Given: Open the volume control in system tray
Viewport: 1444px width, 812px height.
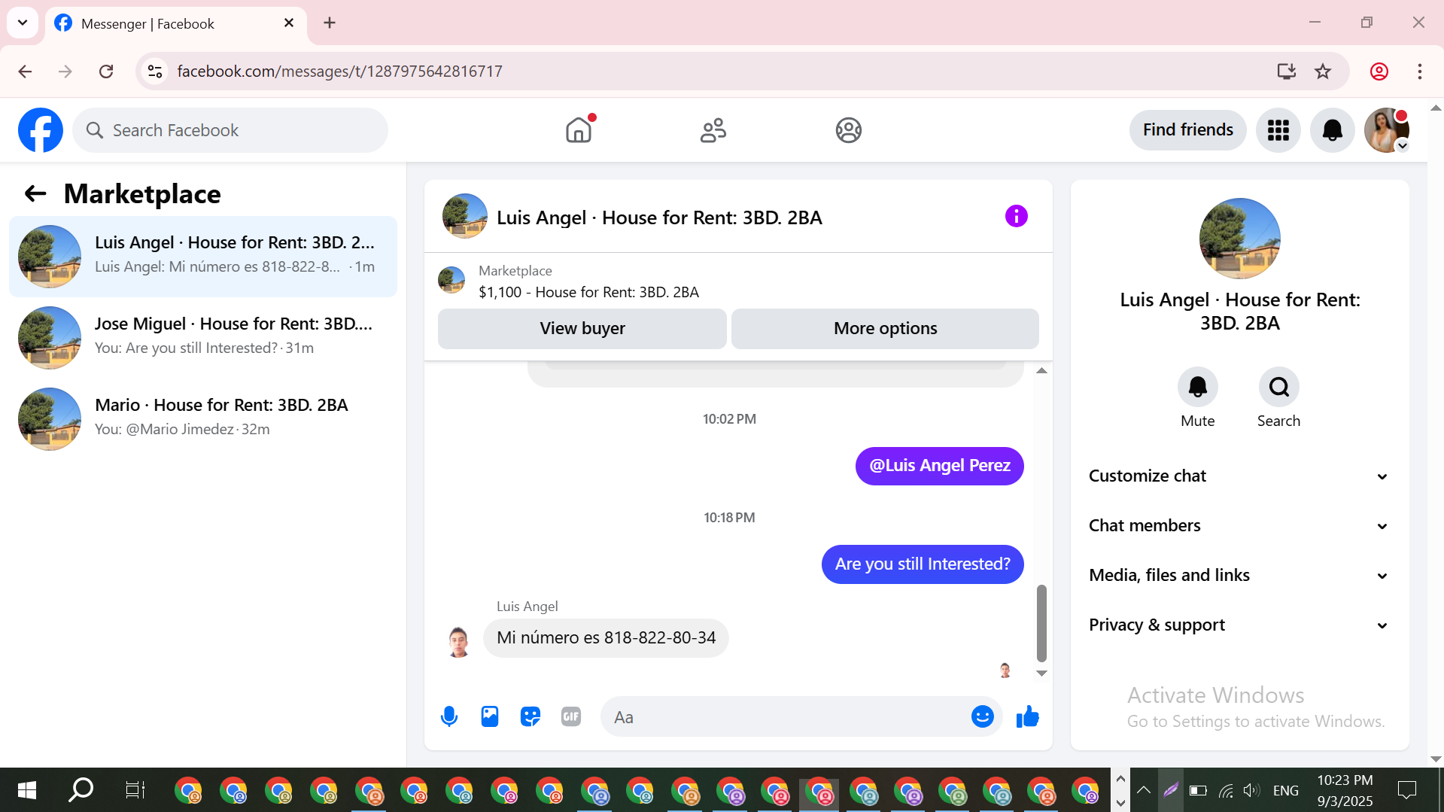Looking at the screenshot, I should pyautogui.click(x=1251, y=790).
